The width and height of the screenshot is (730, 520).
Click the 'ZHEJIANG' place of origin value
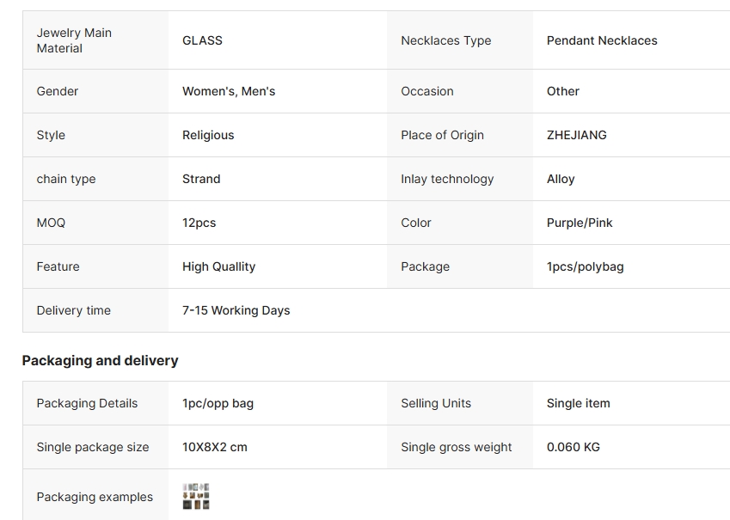click(x=576, y=135)
